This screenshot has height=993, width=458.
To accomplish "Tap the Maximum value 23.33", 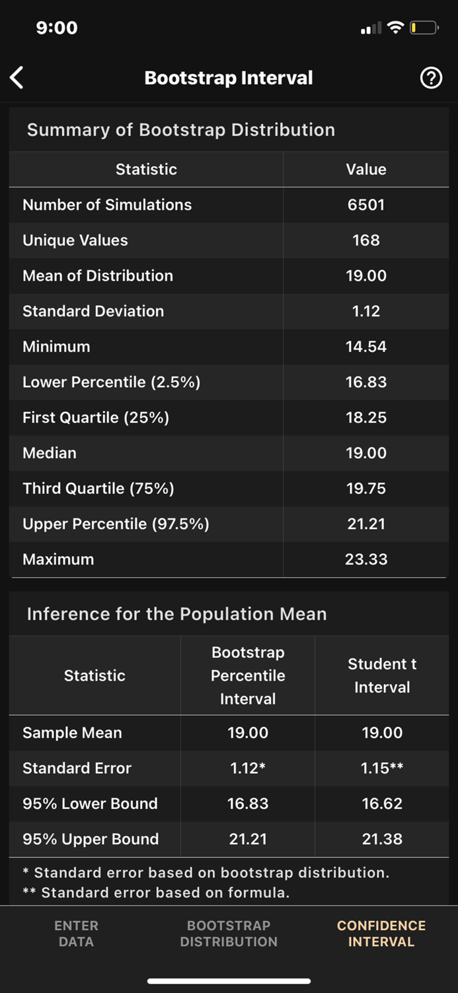I will tap(366, 559).
